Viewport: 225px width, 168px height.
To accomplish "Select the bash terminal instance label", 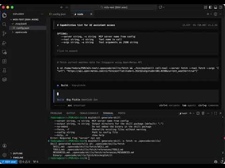I will 183,113.
